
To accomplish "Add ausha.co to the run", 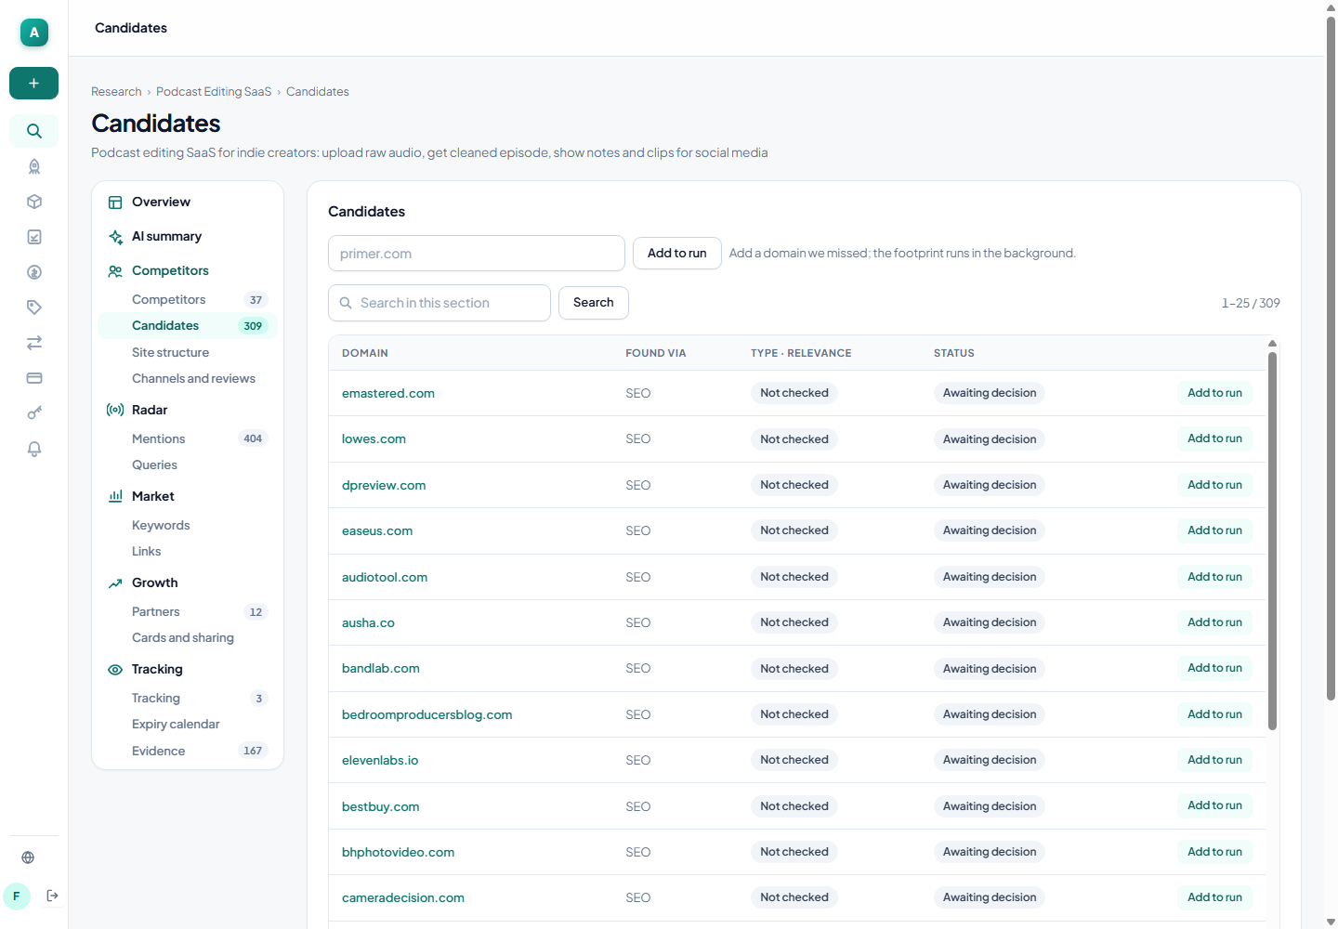I will tap(1214, 622).
